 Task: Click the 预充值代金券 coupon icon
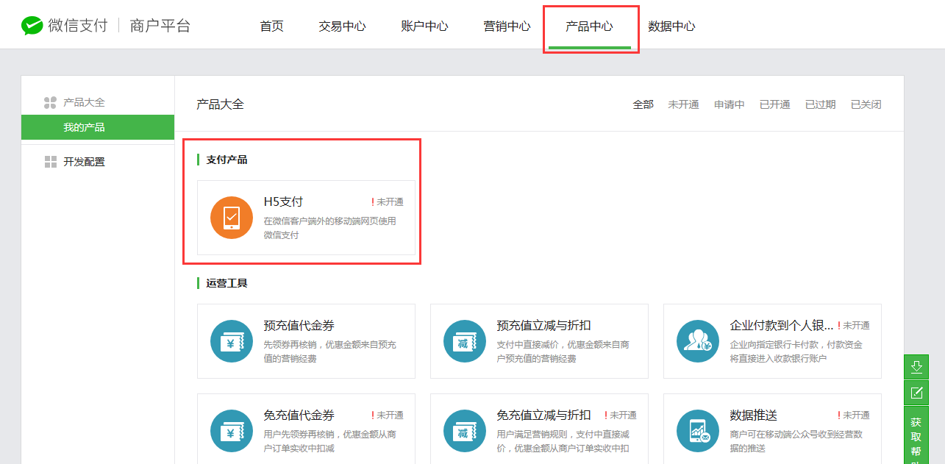click(232, 341)
